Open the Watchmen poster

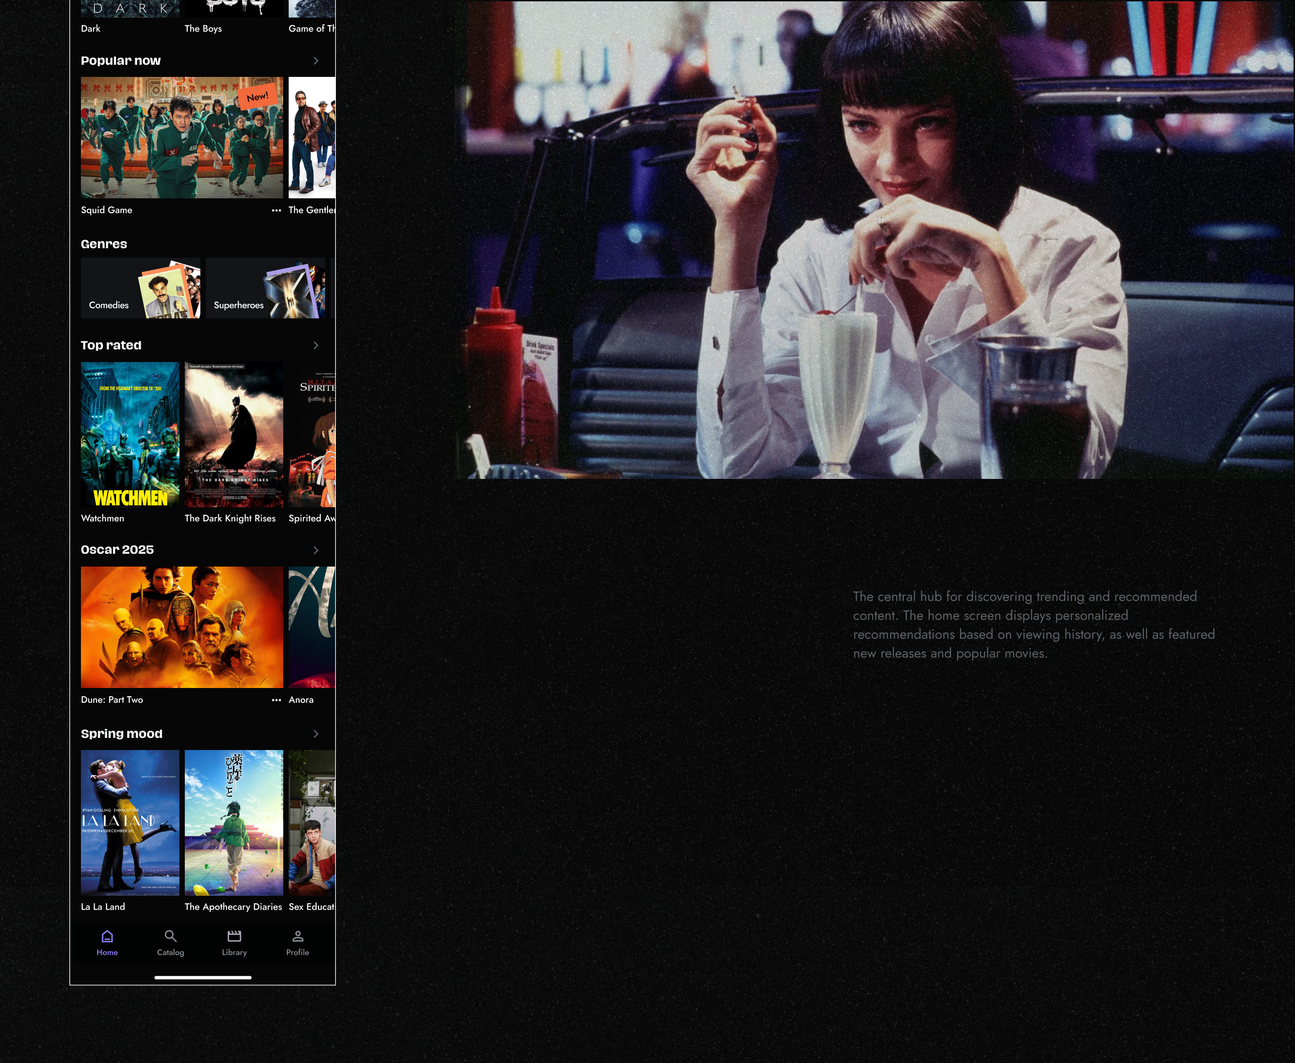click(130, 434)
